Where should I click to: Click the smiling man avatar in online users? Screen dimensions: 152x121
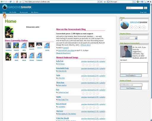pos(24,55)
